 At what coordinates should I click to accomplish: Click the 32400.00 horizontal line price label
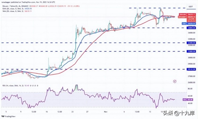coord(191,43)
